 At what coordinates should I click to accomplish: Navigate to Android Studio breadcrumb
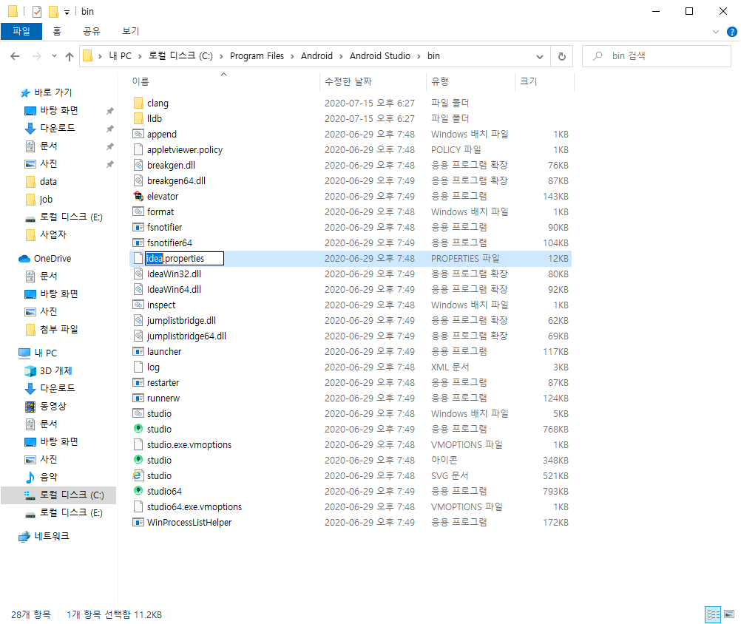[380, 56]
